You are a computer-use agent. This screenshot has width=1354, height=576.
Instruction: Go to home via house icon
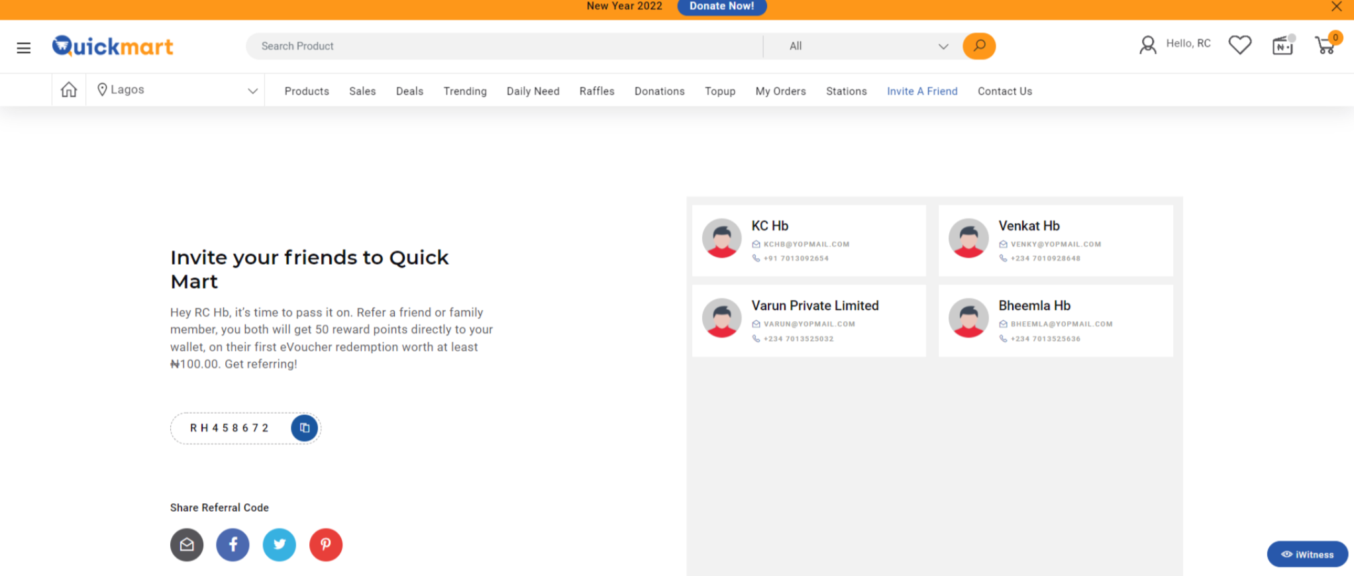coord(69,90)
